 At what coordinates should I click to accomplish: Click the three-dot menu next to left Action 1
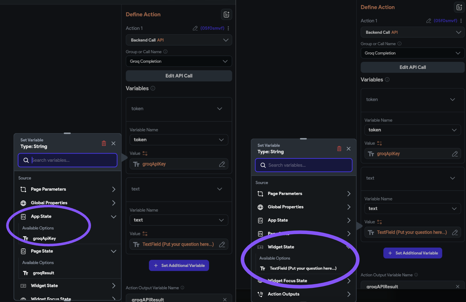click(228, 28)
